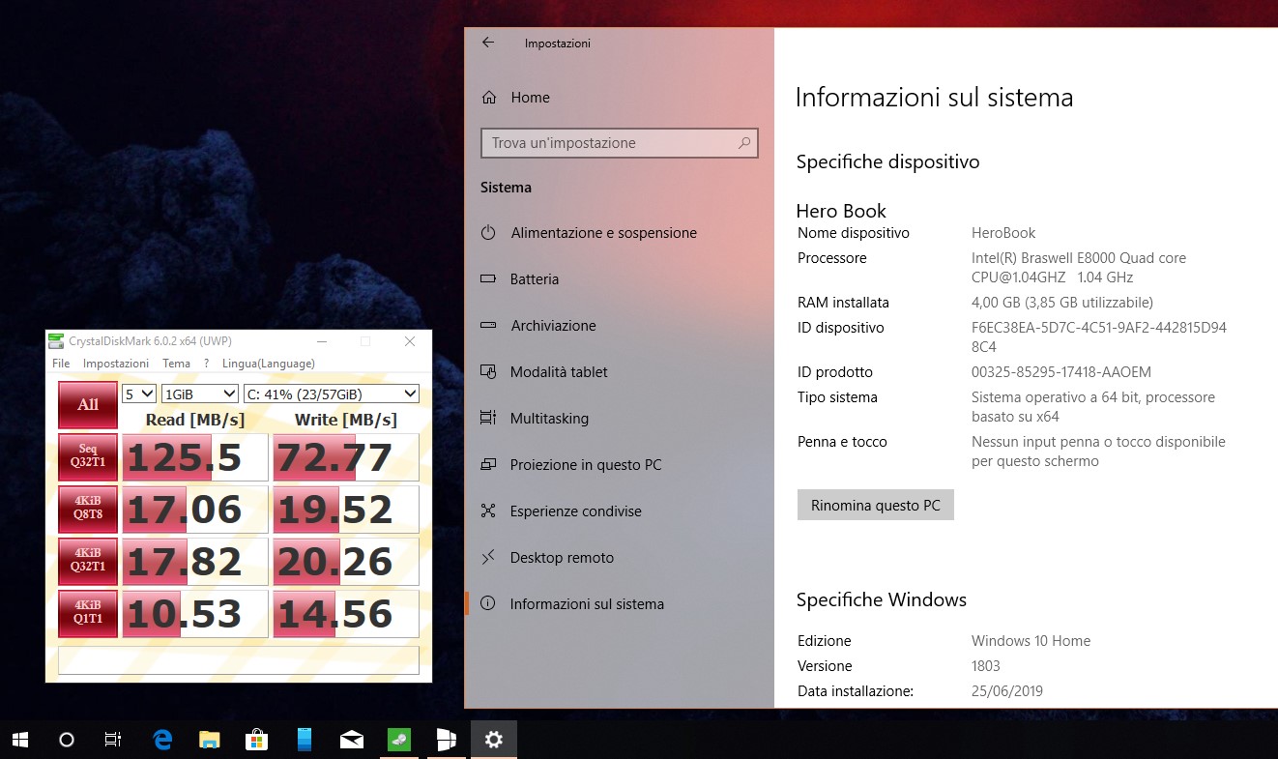
Task: Switch to CrystalDiskMark green taskbar icon
Action: (399, 740)
